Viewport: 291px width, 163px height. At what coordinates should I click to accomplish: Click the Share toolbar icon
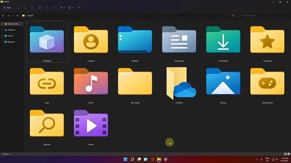pyautogui.click(x=46, y=8)
